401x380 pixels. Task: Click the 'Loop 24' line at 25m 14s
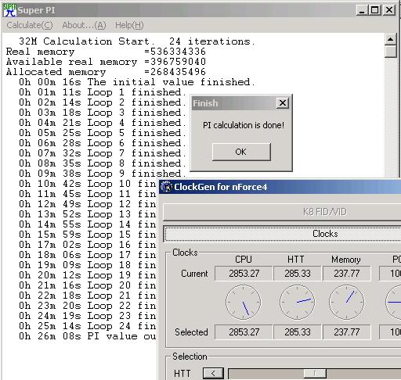[x=88, y=326]
